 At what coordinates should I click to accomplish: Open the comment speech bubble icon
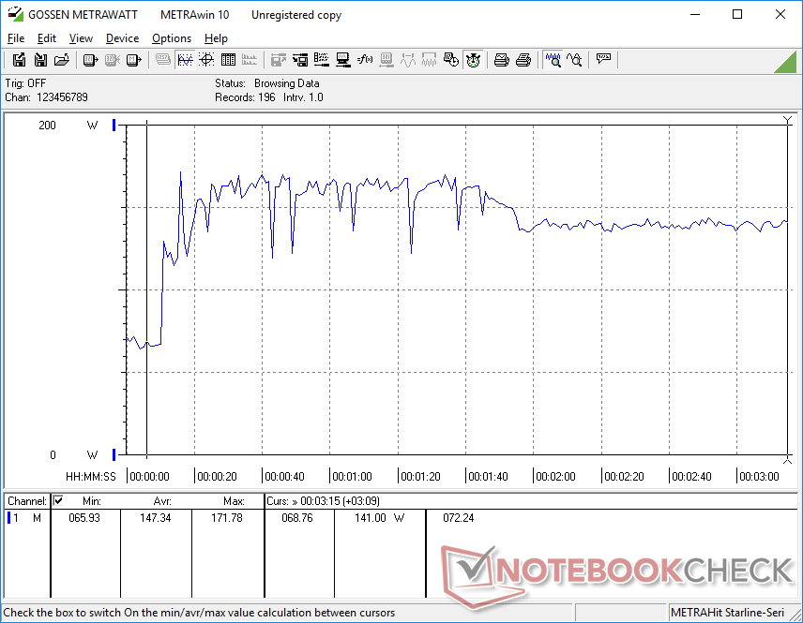pos(603,59)
